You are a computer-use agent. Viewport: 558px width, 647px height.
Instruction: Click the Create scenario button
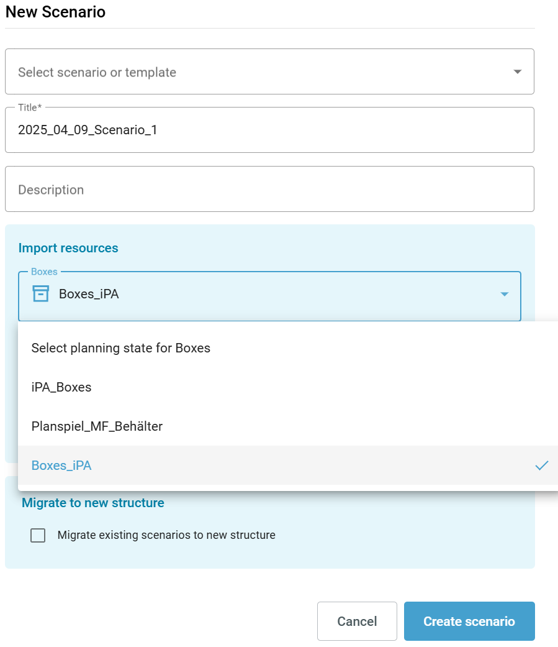pyautogui.click(x=469, y=621)
